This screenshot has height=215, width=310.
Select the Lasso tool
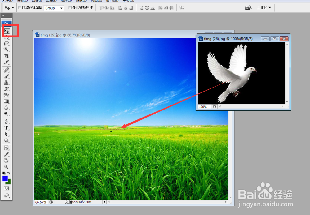pos(6,44)
